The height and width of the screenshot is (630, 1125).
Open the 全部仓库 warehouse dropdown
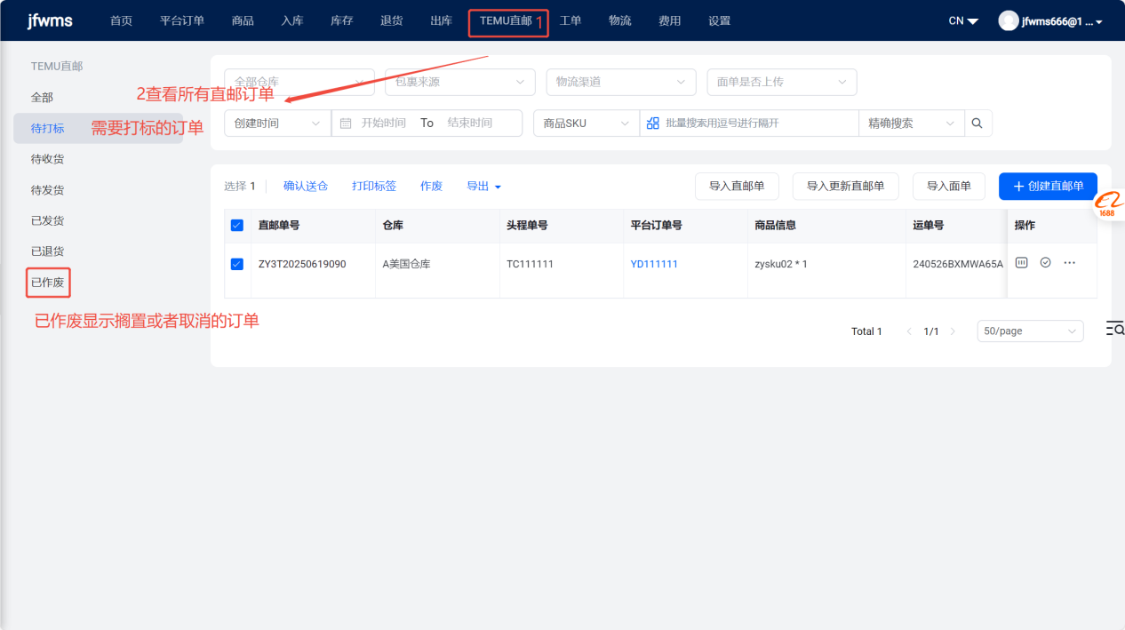pos(299,82)
